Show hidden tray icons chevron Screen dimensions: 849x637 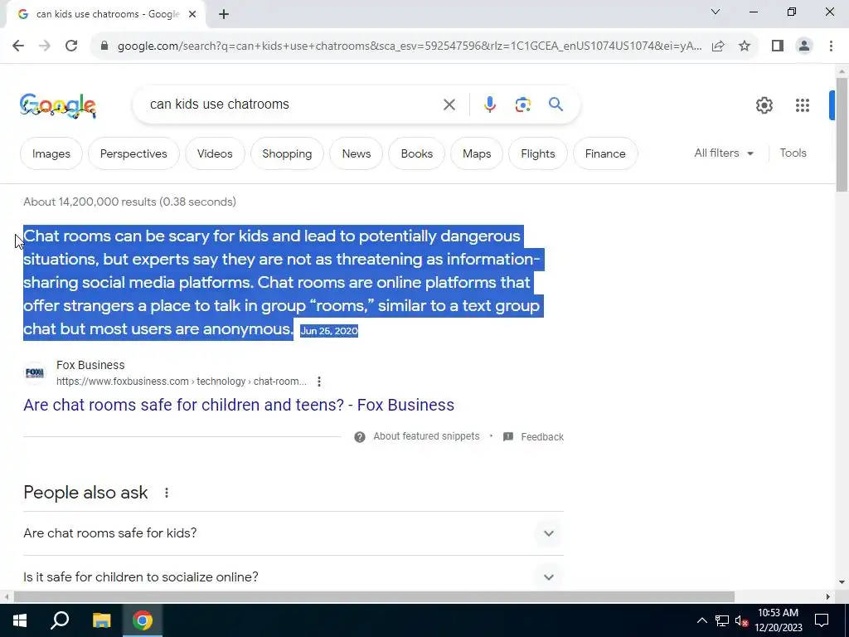701,620
